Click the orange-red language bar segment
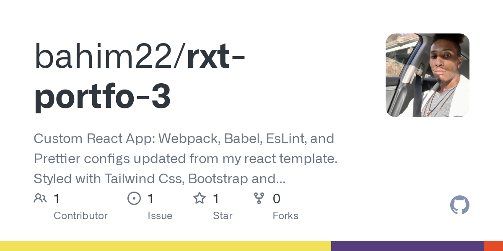 point(493,246)
